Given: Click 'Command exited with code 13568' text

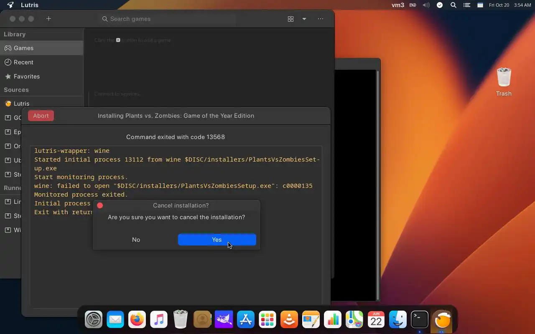Looking at the screenshot, I should click(176, 137).
